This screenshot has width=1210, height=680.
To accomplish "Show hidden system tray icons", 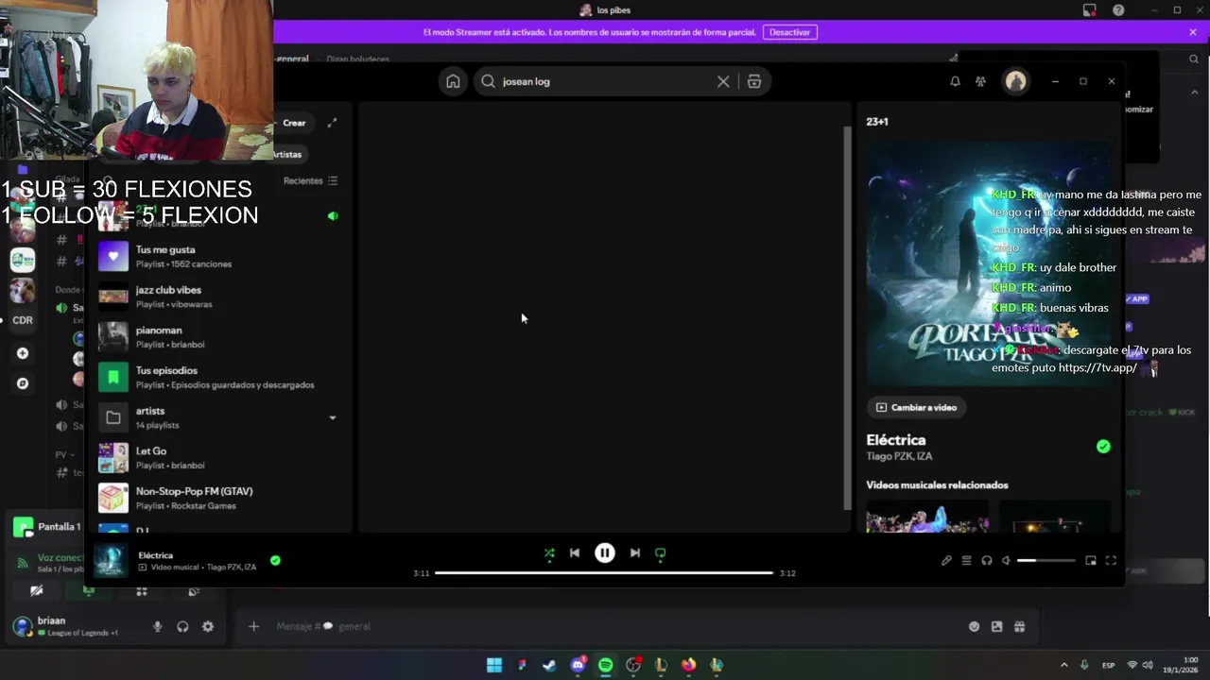I will pos(1063,665).
